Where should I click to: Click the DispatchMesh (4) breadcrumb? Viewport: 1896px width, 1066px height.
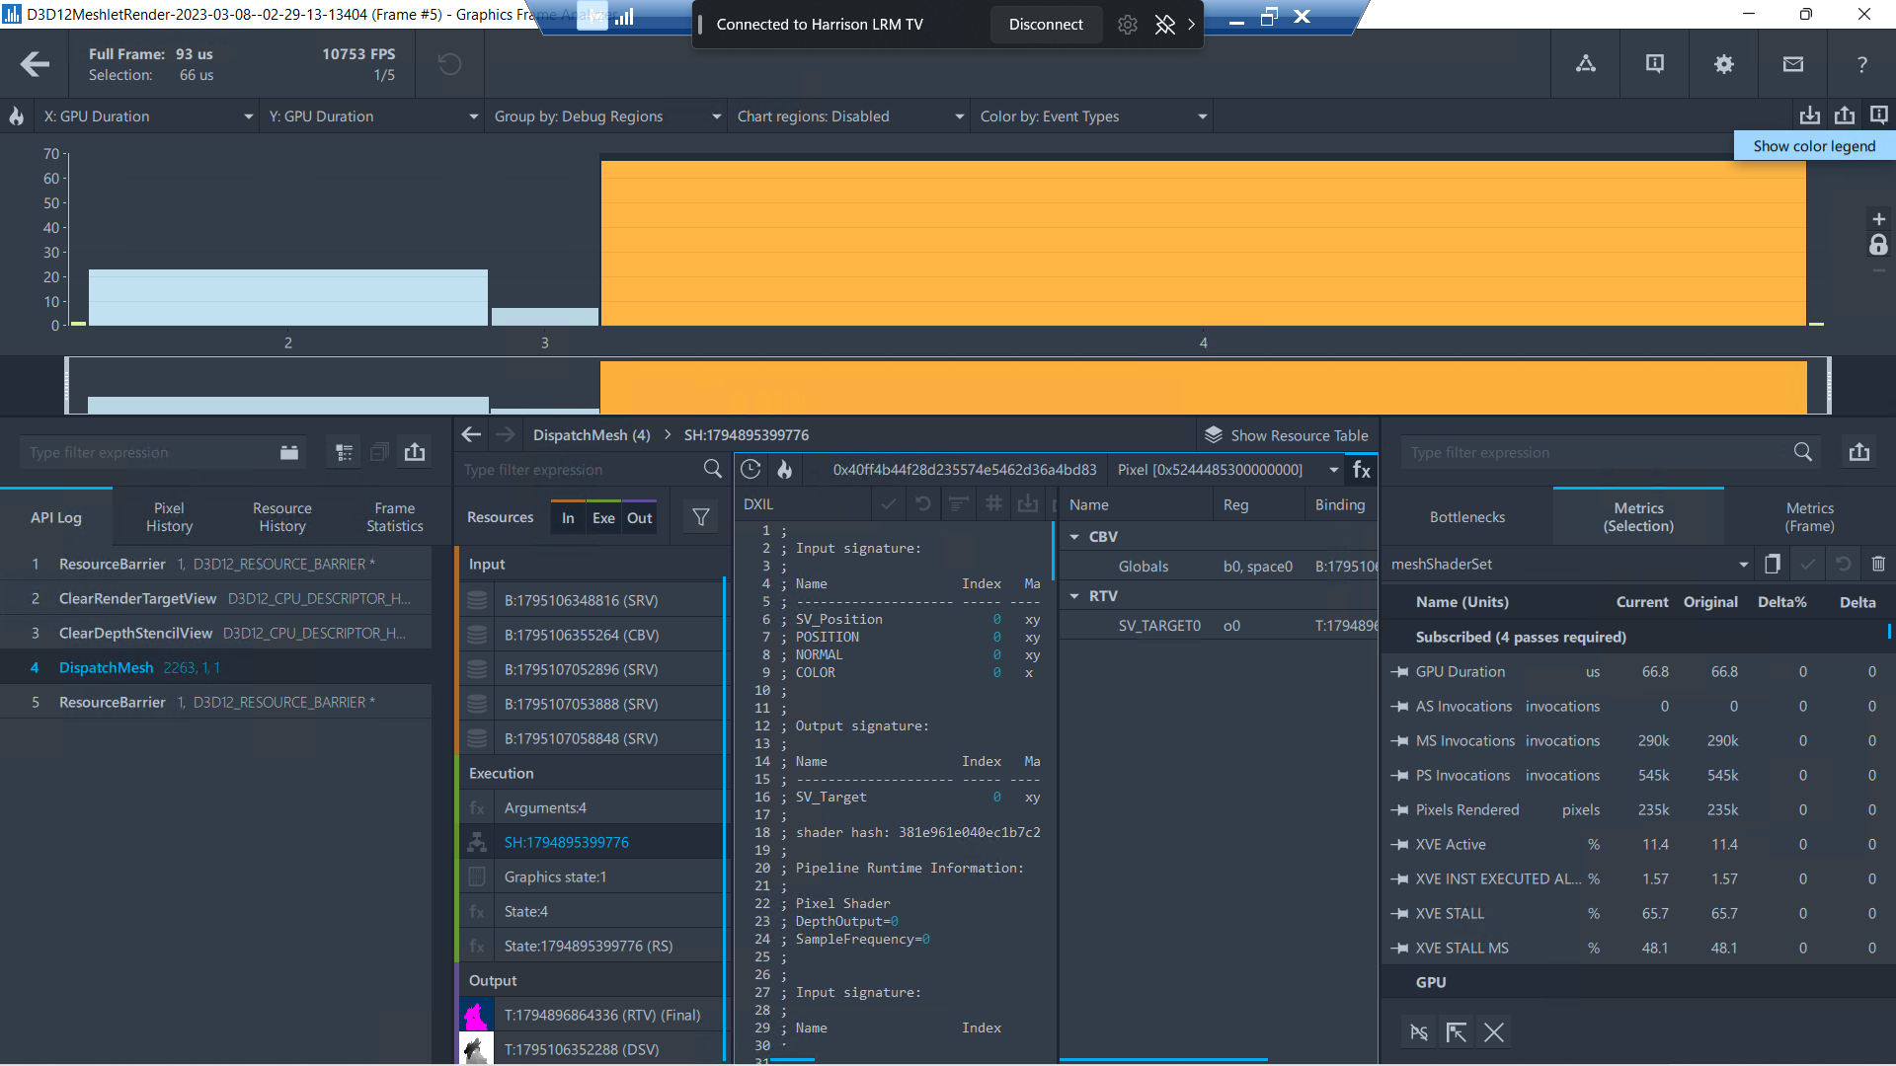[592, 435]
